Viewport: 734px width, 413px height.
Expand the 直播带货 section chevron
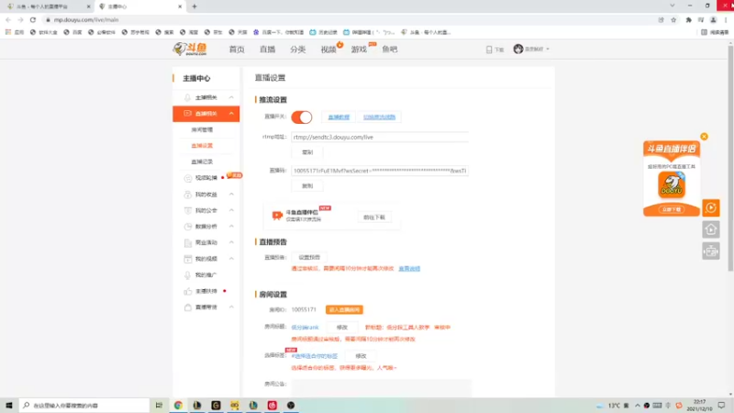231,307
